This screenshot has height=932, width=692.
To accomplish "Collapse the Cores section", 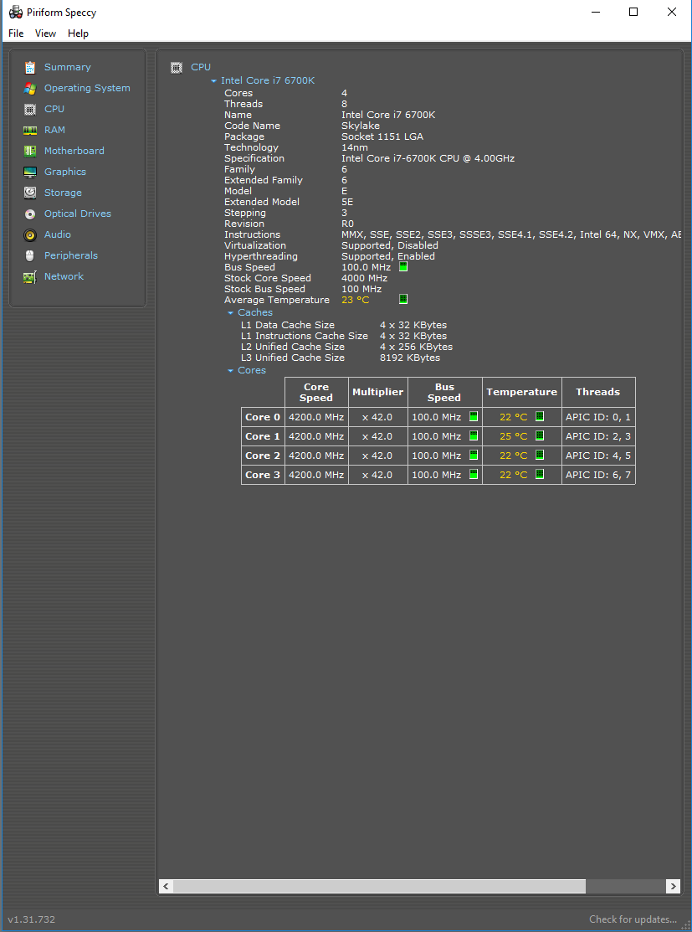I will pyautogui.click(x=231, y=371).
